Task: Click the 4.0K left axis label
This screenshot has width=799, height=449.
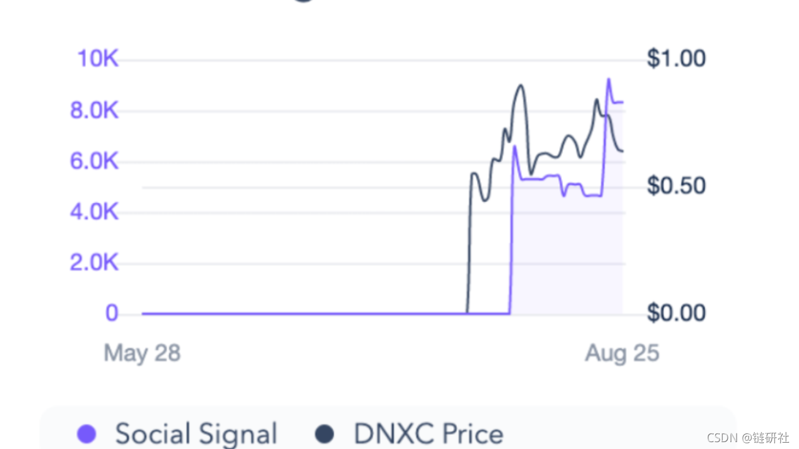Action: pos(94,212)
